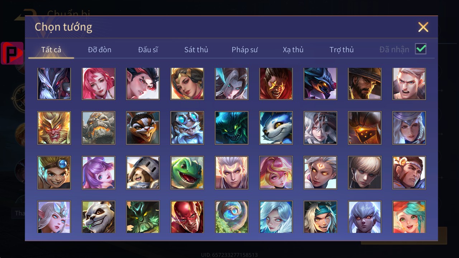459x258 pixels.
Task: Pick the white-bearded goggles hero portrait
Action: click(187, 128)
